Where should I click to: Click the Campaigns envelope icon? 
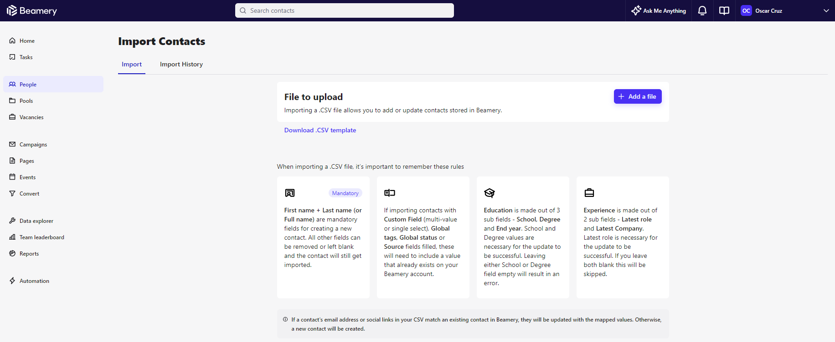(12, 144)
